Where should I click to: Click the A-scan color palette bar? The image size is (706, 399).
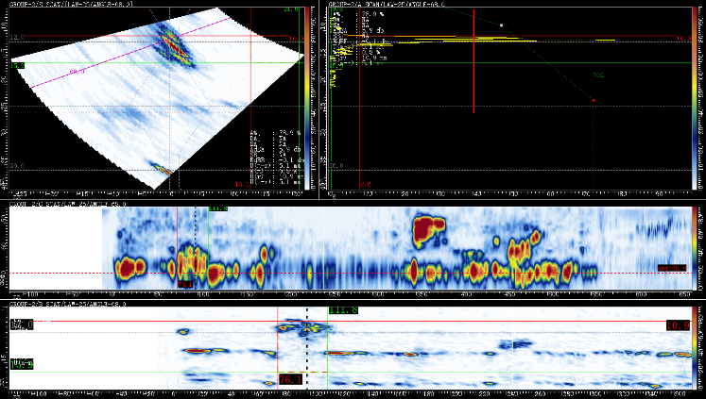click(x=695, y=98)
